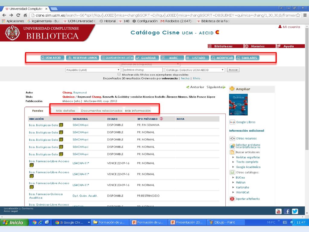The height and width of the screenshot is (232, 309).
Task: Open the Catálogo Colectivo UCM-AECID dropdown
Action: coord(195,70)
